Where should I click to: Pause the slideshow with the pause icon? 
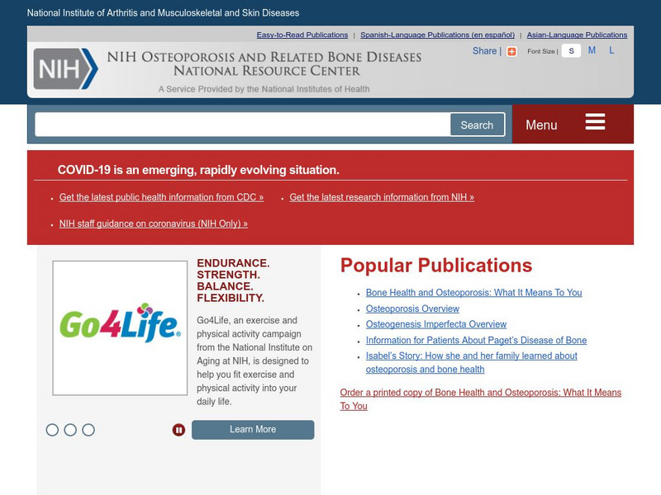[178, 430]
